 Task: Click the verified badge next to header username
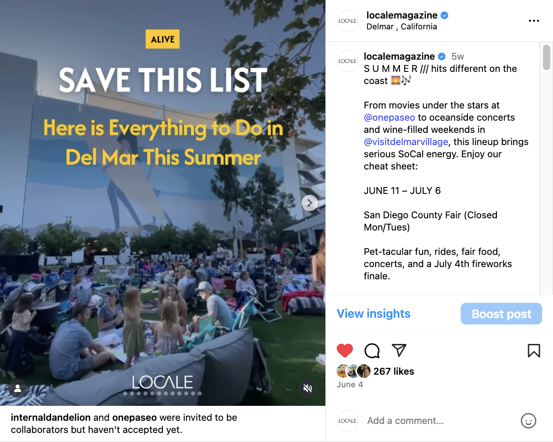pos(445,15)
